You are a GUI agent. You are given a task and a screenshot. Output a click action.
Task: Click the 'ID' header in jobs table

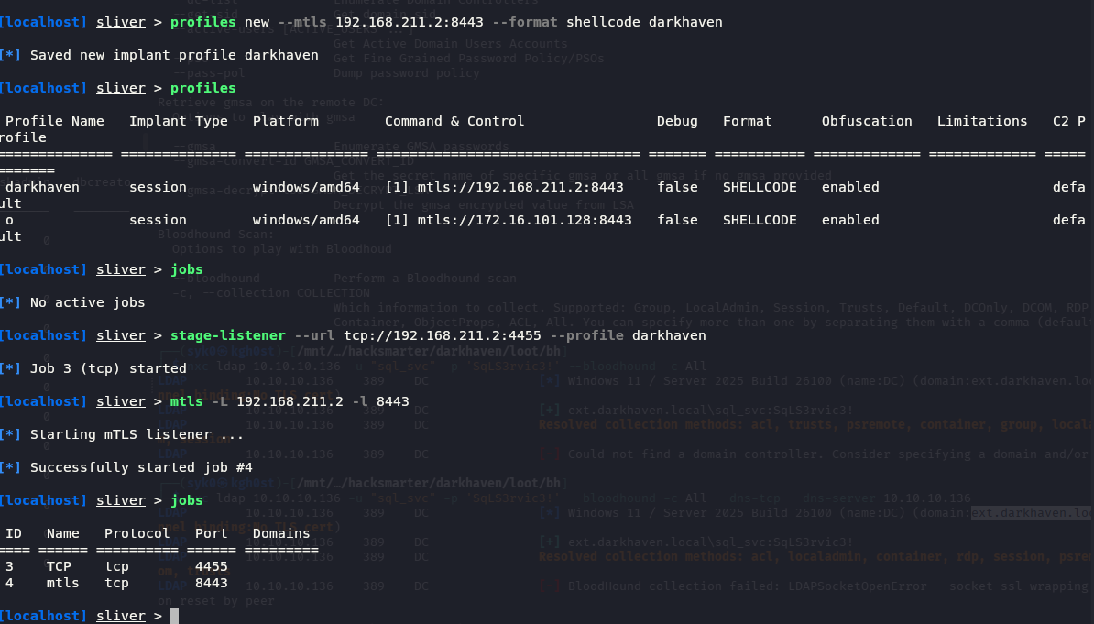(13, 534)
